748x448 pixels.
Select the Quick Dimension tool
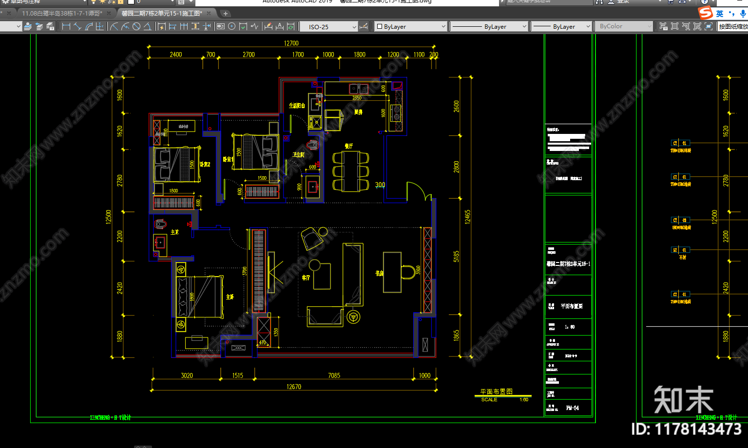click(x=161, y=26)
